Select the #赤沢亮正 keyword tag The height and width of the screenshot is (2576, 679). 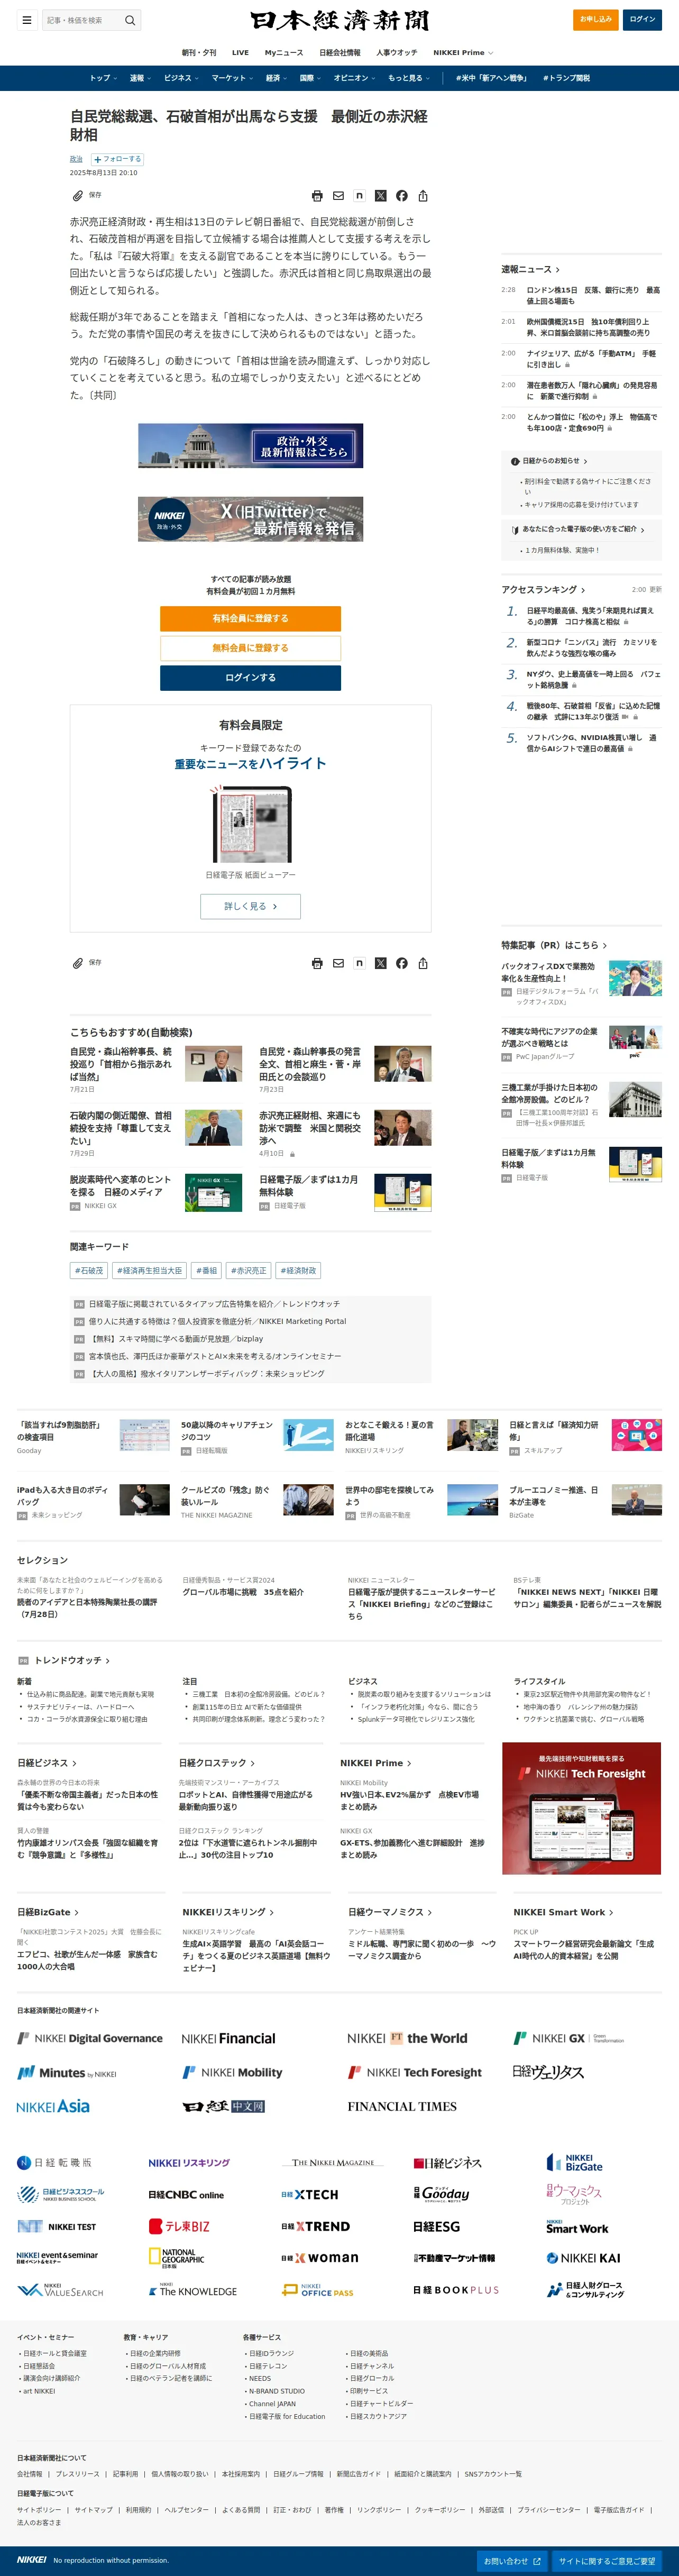pyautogui.click(x=249, y=1271)
